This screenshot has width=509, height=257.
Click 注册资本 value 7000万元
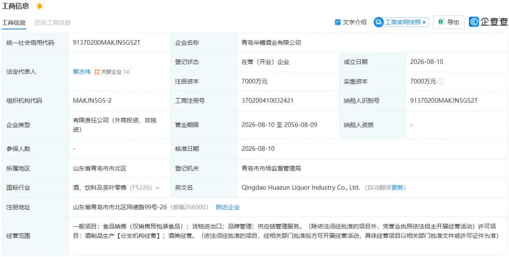254,82
